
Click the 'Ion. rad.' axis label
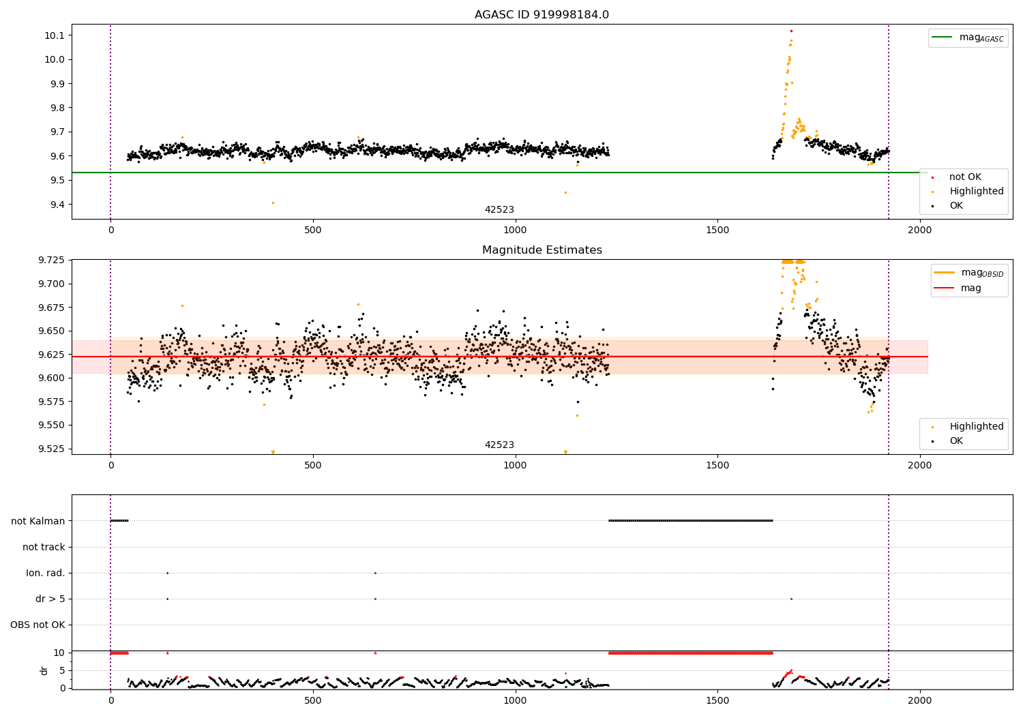tap(46, 573)
